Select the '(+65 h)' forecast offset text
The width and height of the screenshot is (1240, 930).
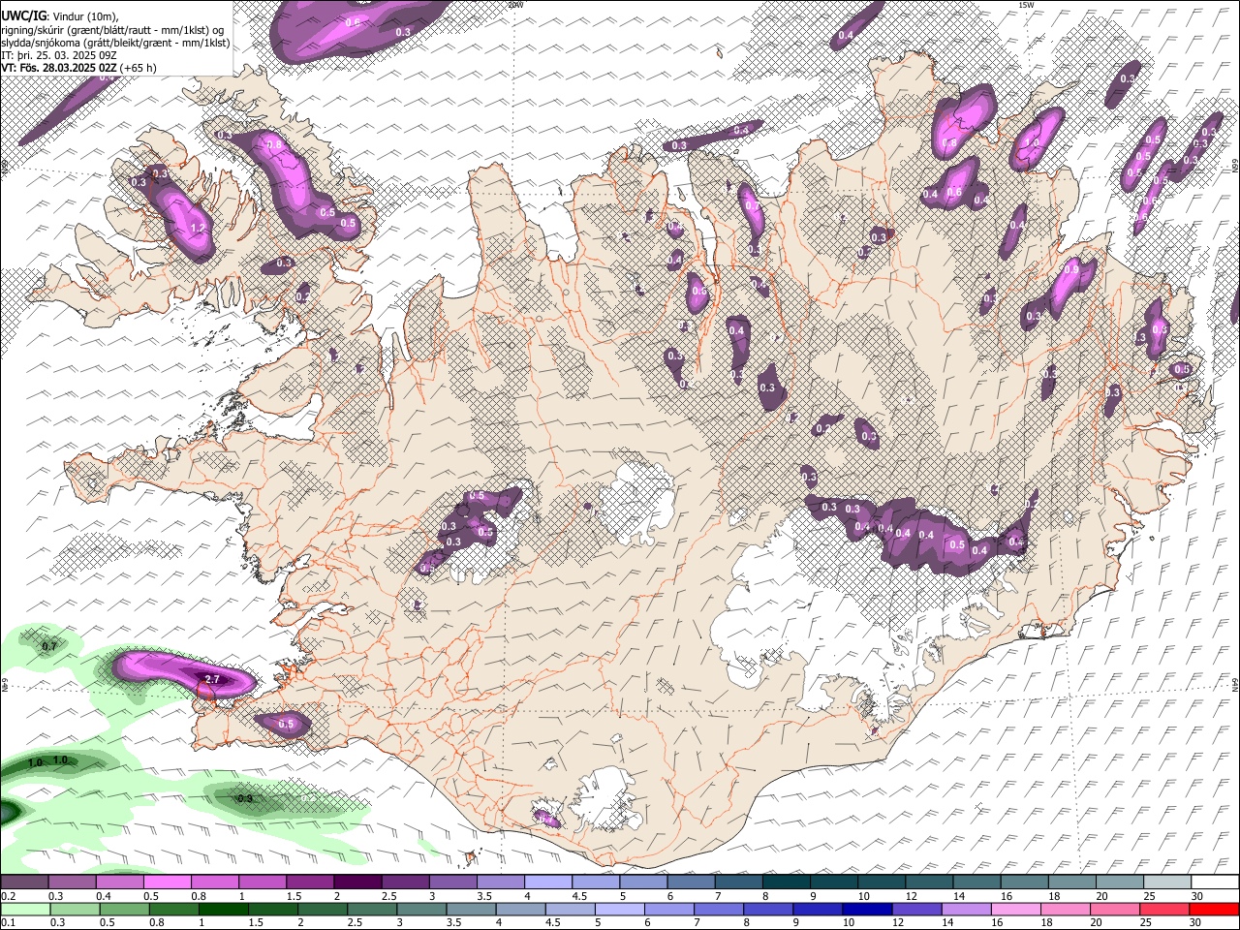(x=139, y=69)
